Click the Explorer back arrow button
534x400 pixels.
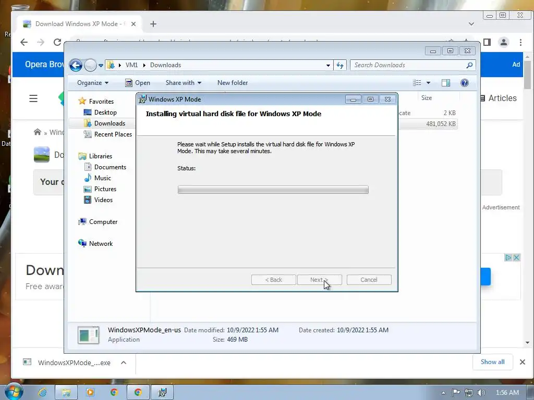[76, 65]
